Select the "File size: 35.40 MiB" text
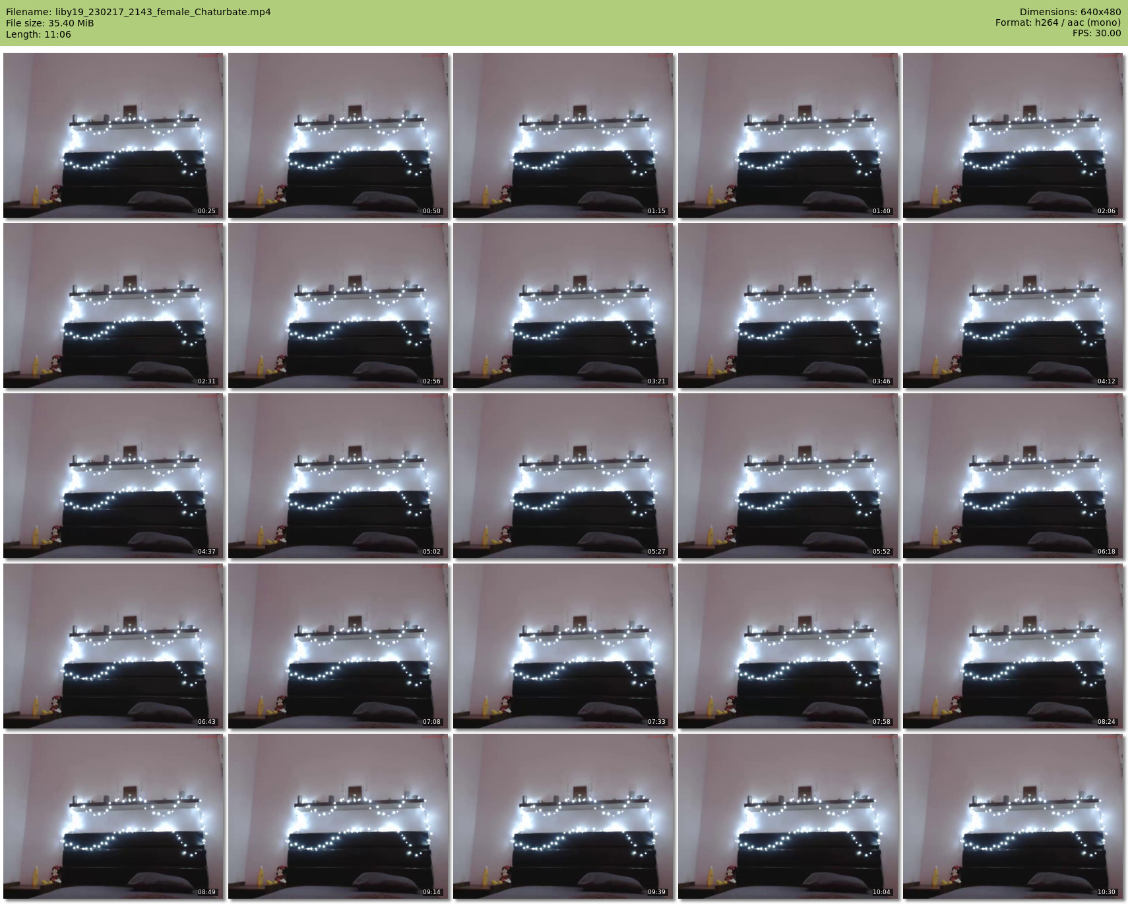1128x904 pixels. [x=49, y=23]
